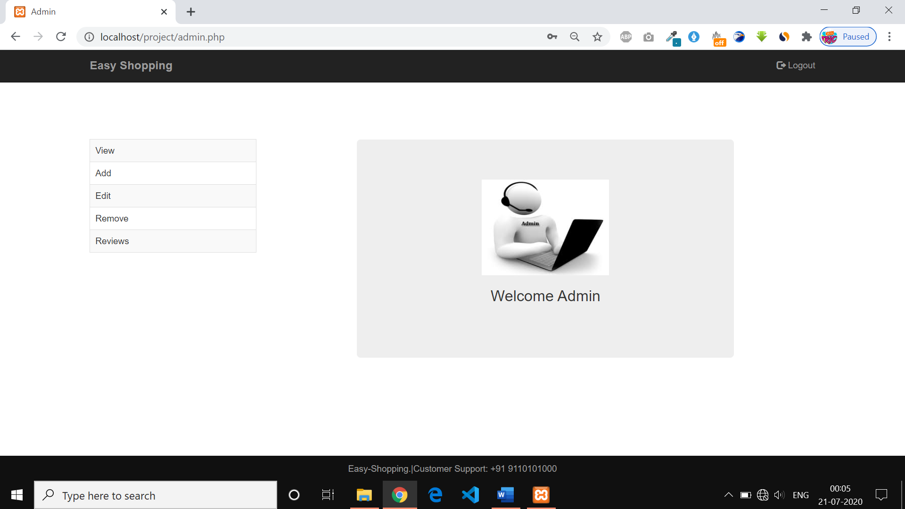Bookmark this page with star icon
The image size is (905, 509).
(x=597, y=37)
